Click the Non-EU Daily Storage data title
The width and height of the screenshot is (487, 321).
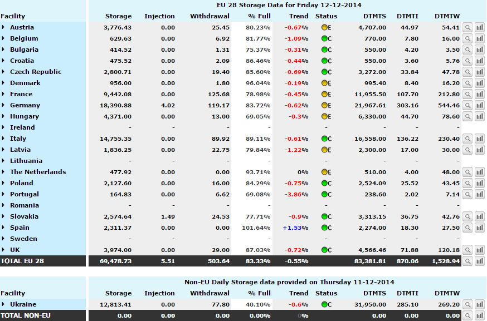(289, 282)
